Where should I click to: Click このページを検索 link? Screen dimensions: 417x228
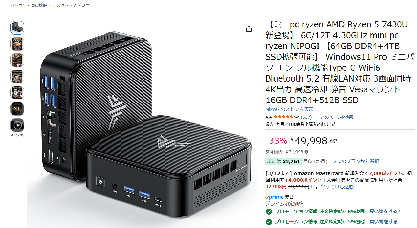pos(337,117)
